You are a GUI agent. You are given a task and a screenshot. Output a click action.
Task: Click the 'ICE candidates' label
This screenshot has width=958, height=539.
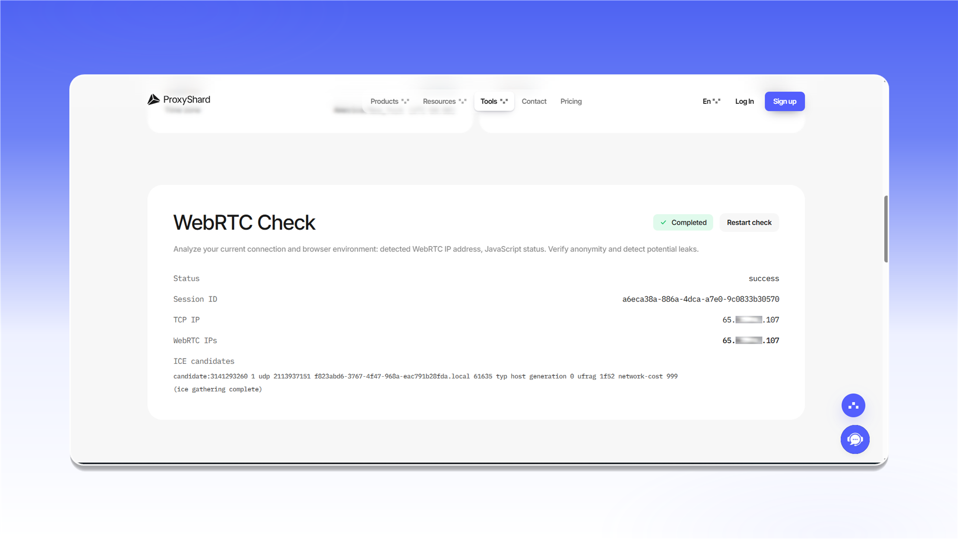(204, 361)
